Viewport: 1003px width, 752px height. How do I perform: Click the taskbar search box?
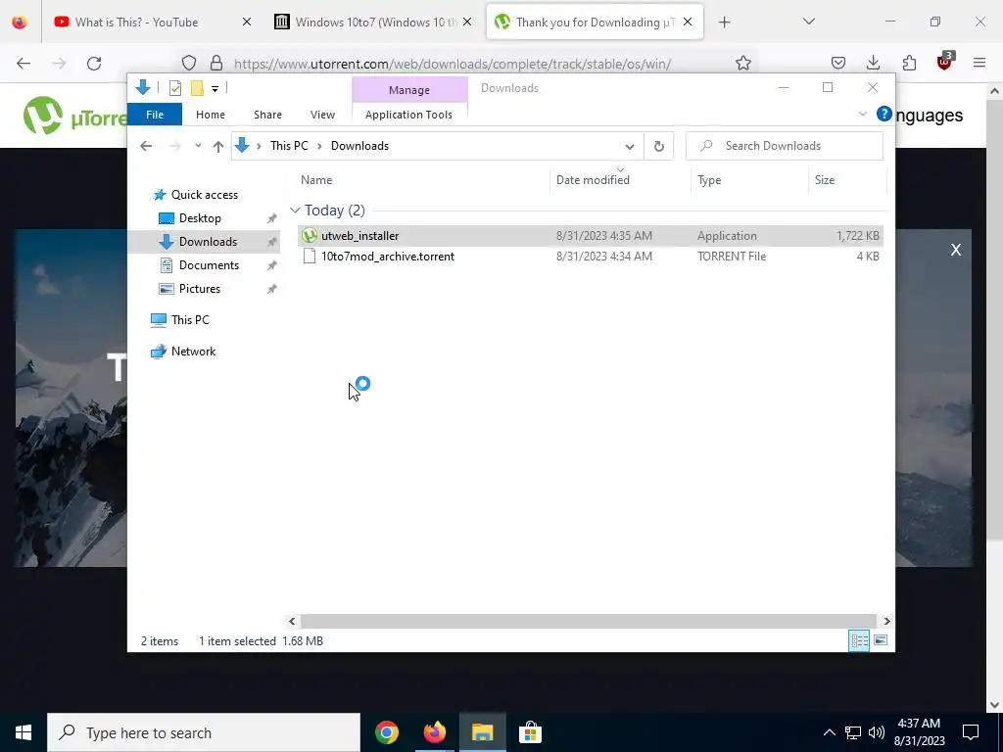click(204, 732)
